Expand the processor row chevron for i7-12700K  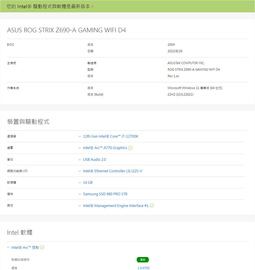tap(80, 137)
